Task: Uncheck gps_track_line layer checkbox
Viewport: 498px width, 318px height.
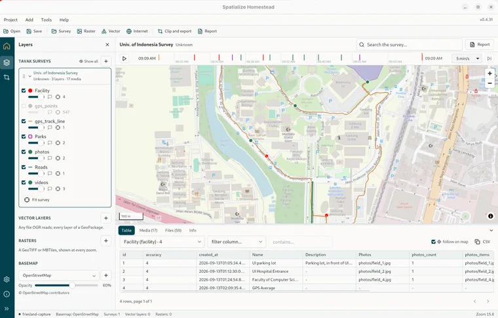Action: [x=24, y=121]
